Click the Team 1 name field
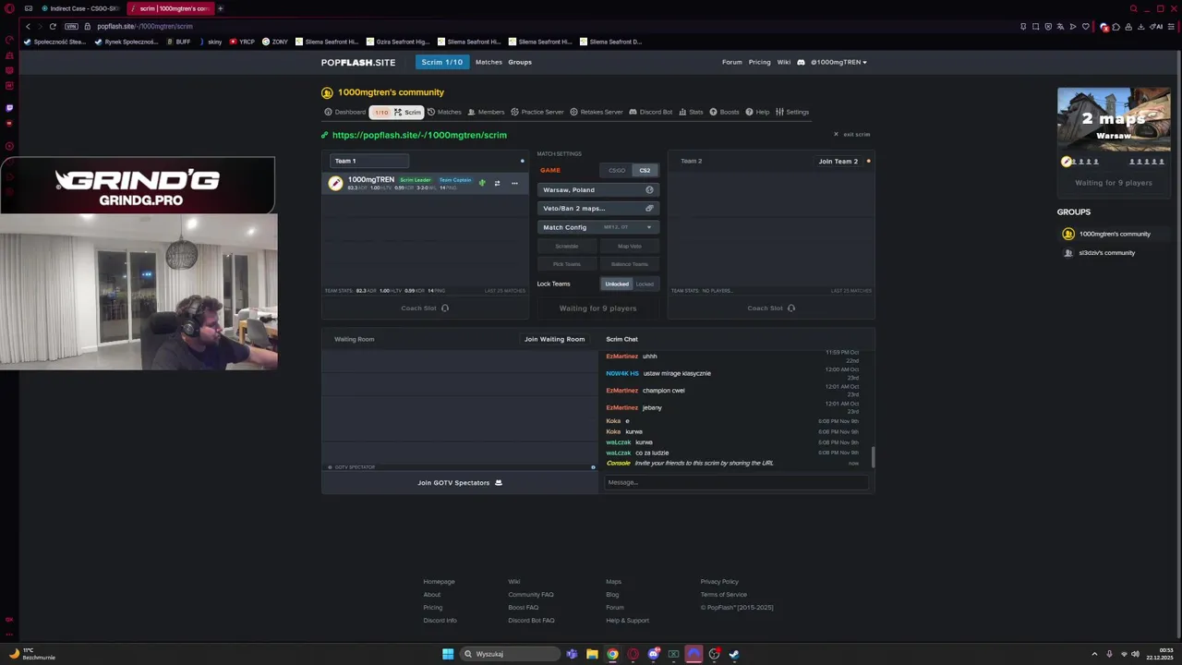 tap(369, 161)
